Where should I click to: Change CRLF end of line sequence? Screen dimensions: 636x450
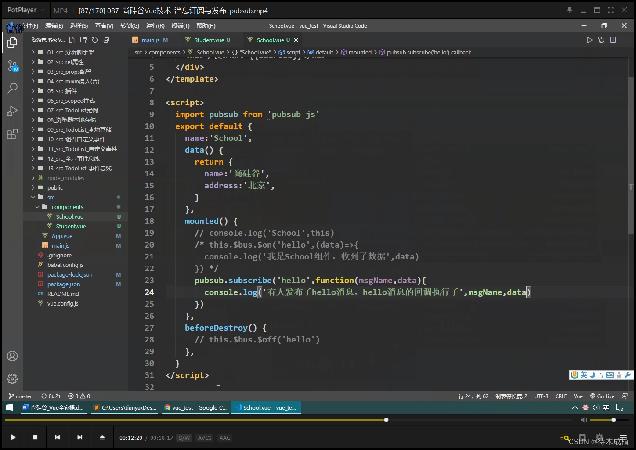(561, 396)
